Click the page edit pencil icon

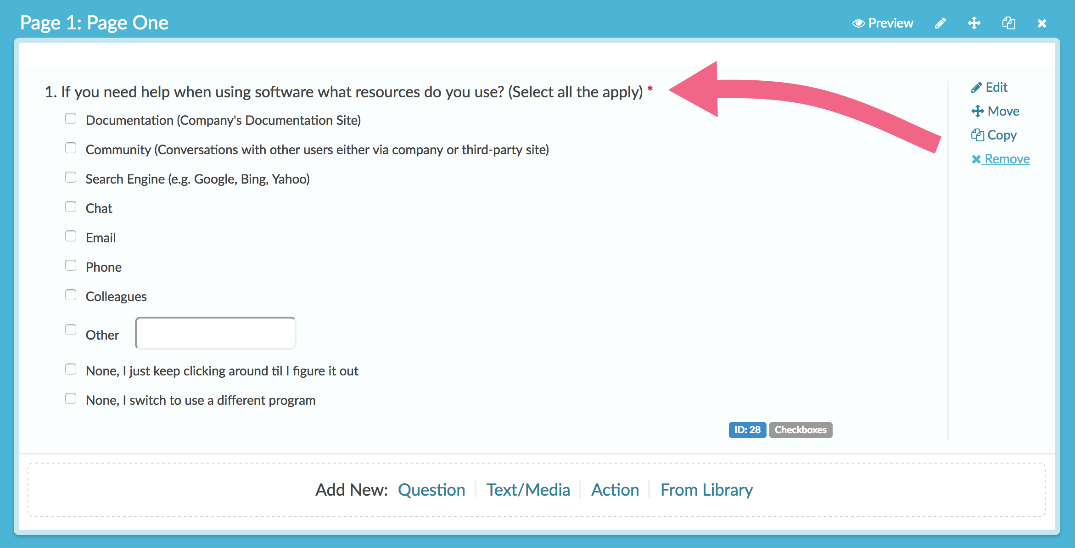(940, 23)
